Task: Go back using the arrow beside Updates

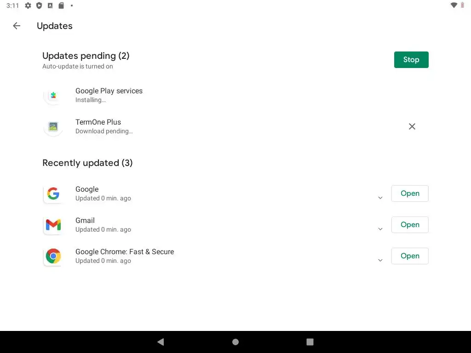Action: [17, 26]
